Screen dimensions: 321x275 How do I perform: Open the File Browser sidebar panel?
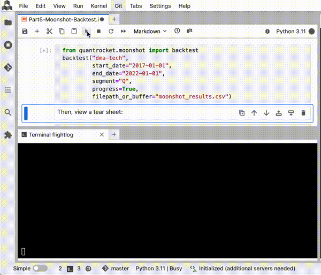tap(8, 22)
